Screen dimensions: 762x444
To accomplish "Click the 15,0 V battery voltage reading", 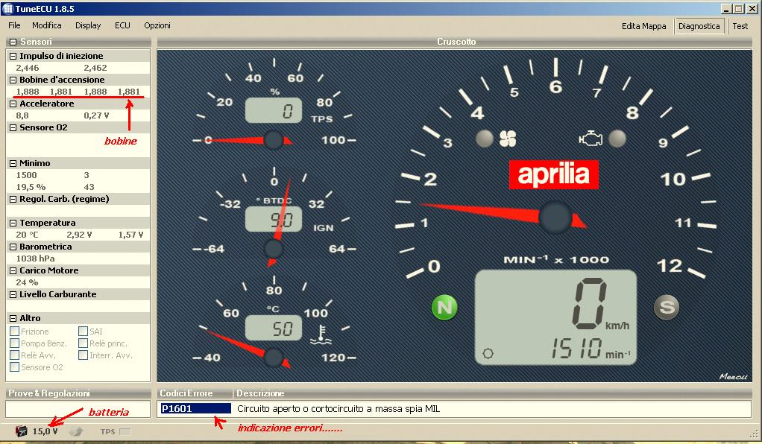I will tap(45, 431).
